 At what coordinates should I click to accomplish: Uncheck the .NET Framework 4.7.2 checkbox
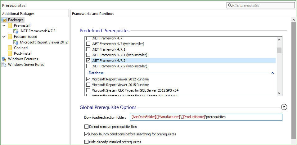[88, 61]
